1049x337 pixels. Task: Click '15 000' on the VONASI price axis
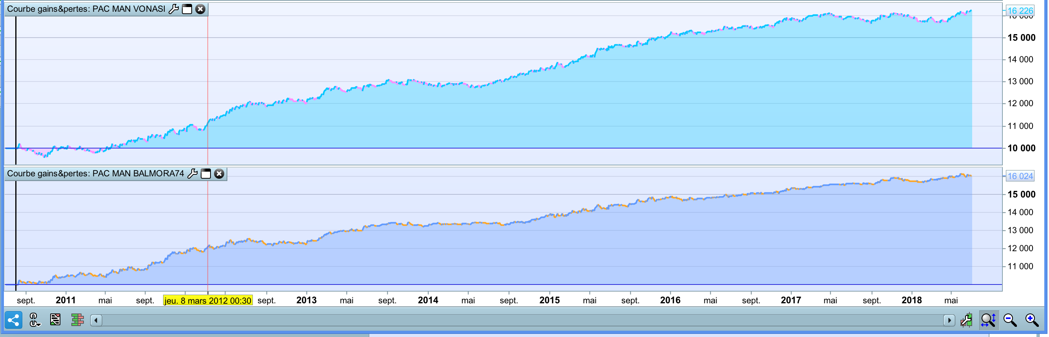coord(1021,38)
